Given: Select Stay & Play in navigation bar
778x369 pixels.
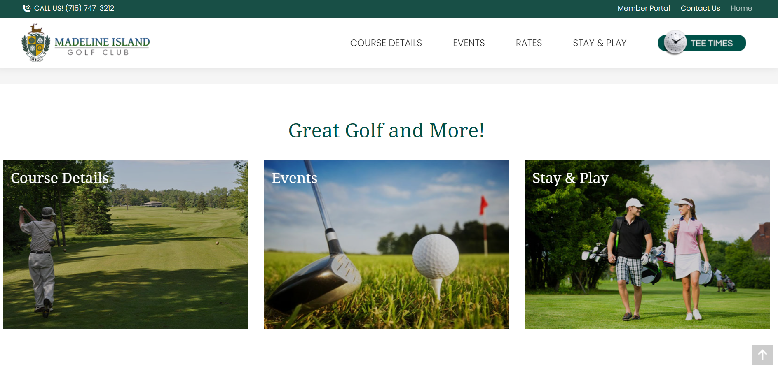Looking at the screenshot, I should pos(600,43).
